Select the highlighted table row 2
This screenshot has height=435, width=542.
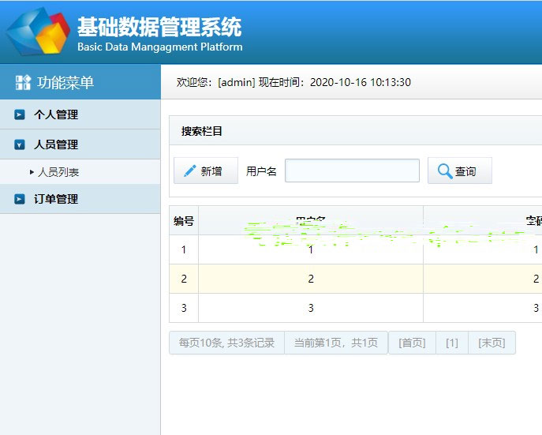coord(311,279)
